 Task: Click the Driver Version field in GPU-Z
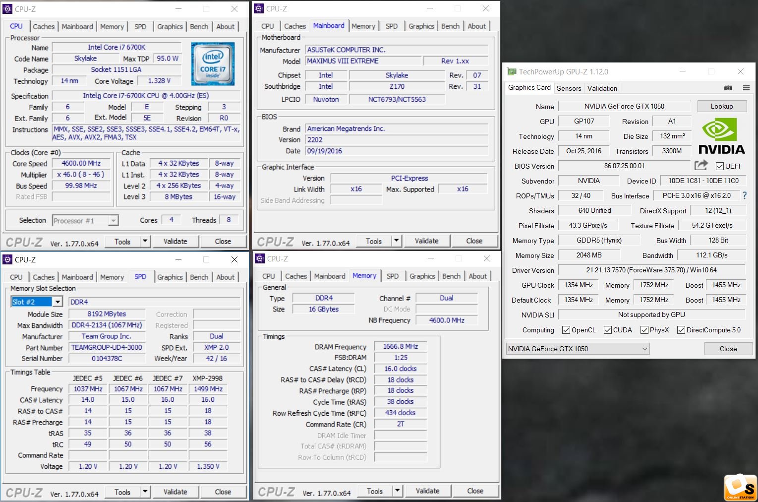[651, 270]
